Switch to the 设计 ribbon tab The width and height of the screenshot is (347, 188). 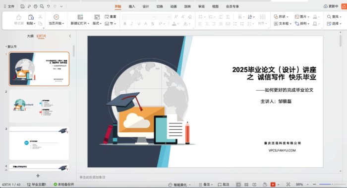pos(146,6)
